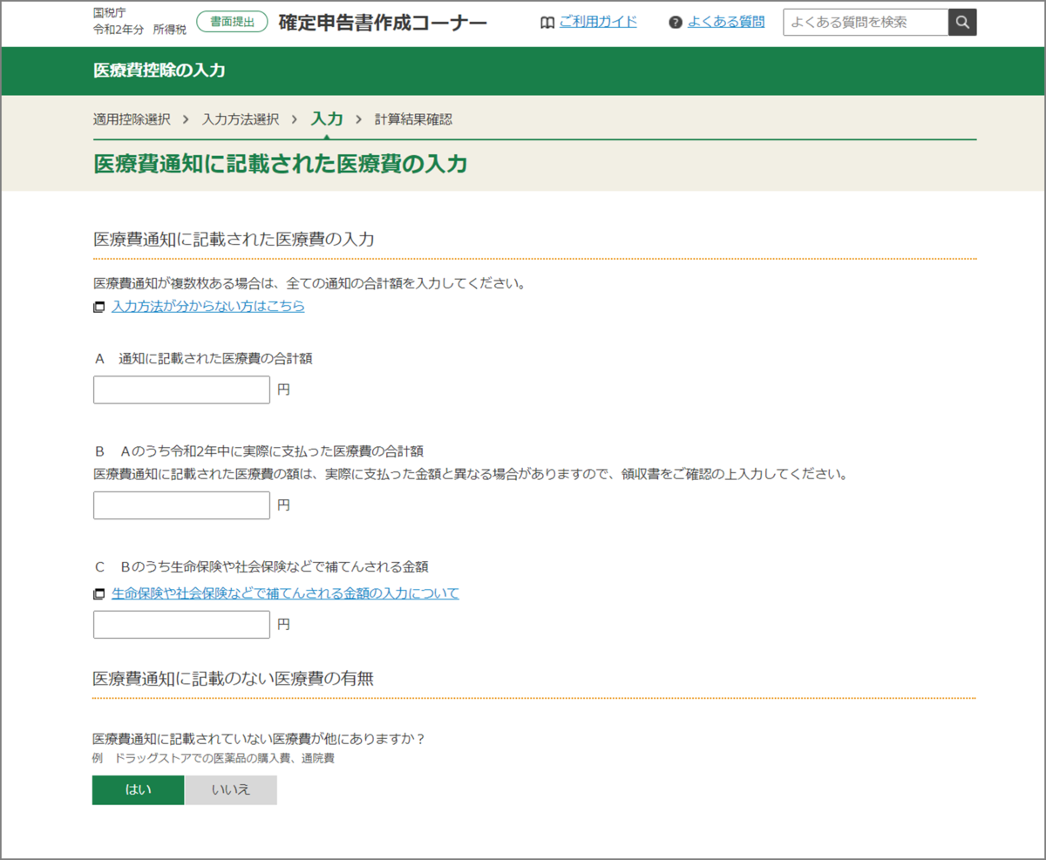Click the active 入力 step label
1046x860 pixels.
tap(326, 119)
